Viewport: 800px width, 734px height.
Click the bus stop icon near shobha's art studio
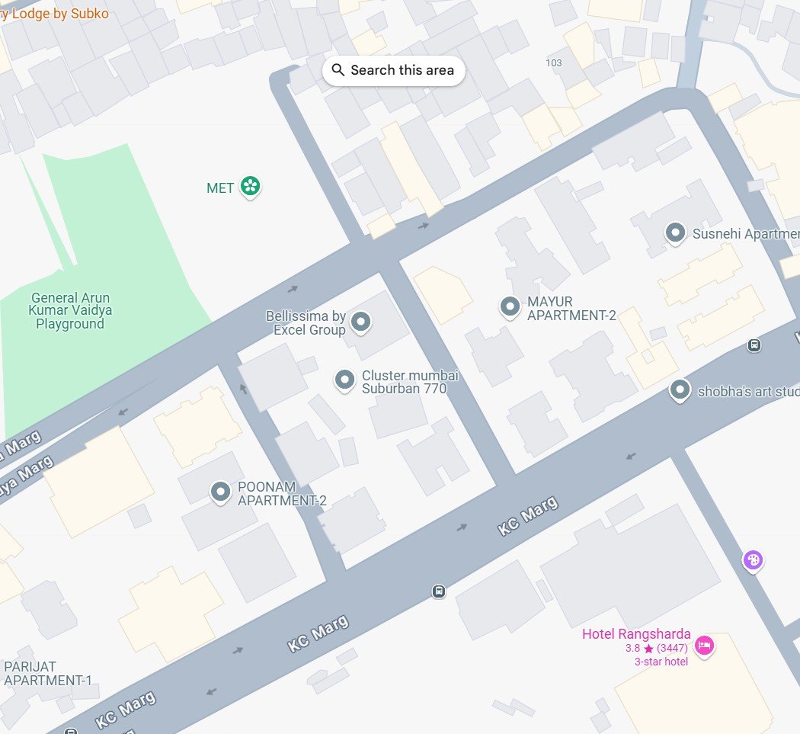[x=754, y=345]
